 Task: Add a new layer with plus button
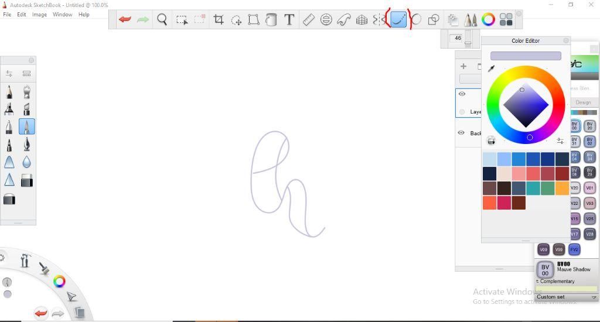pos(463,66)
